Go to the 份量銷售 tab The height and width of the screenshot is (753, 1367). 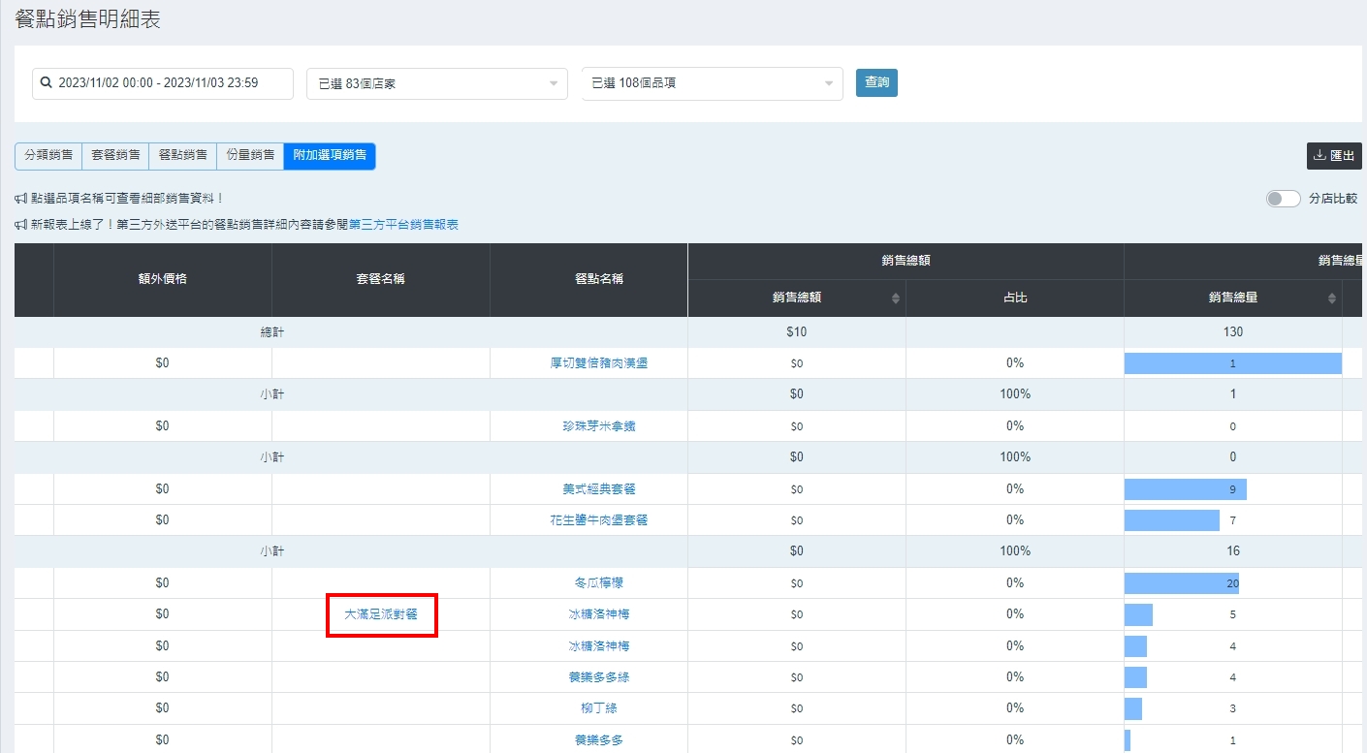click(249, 156)
